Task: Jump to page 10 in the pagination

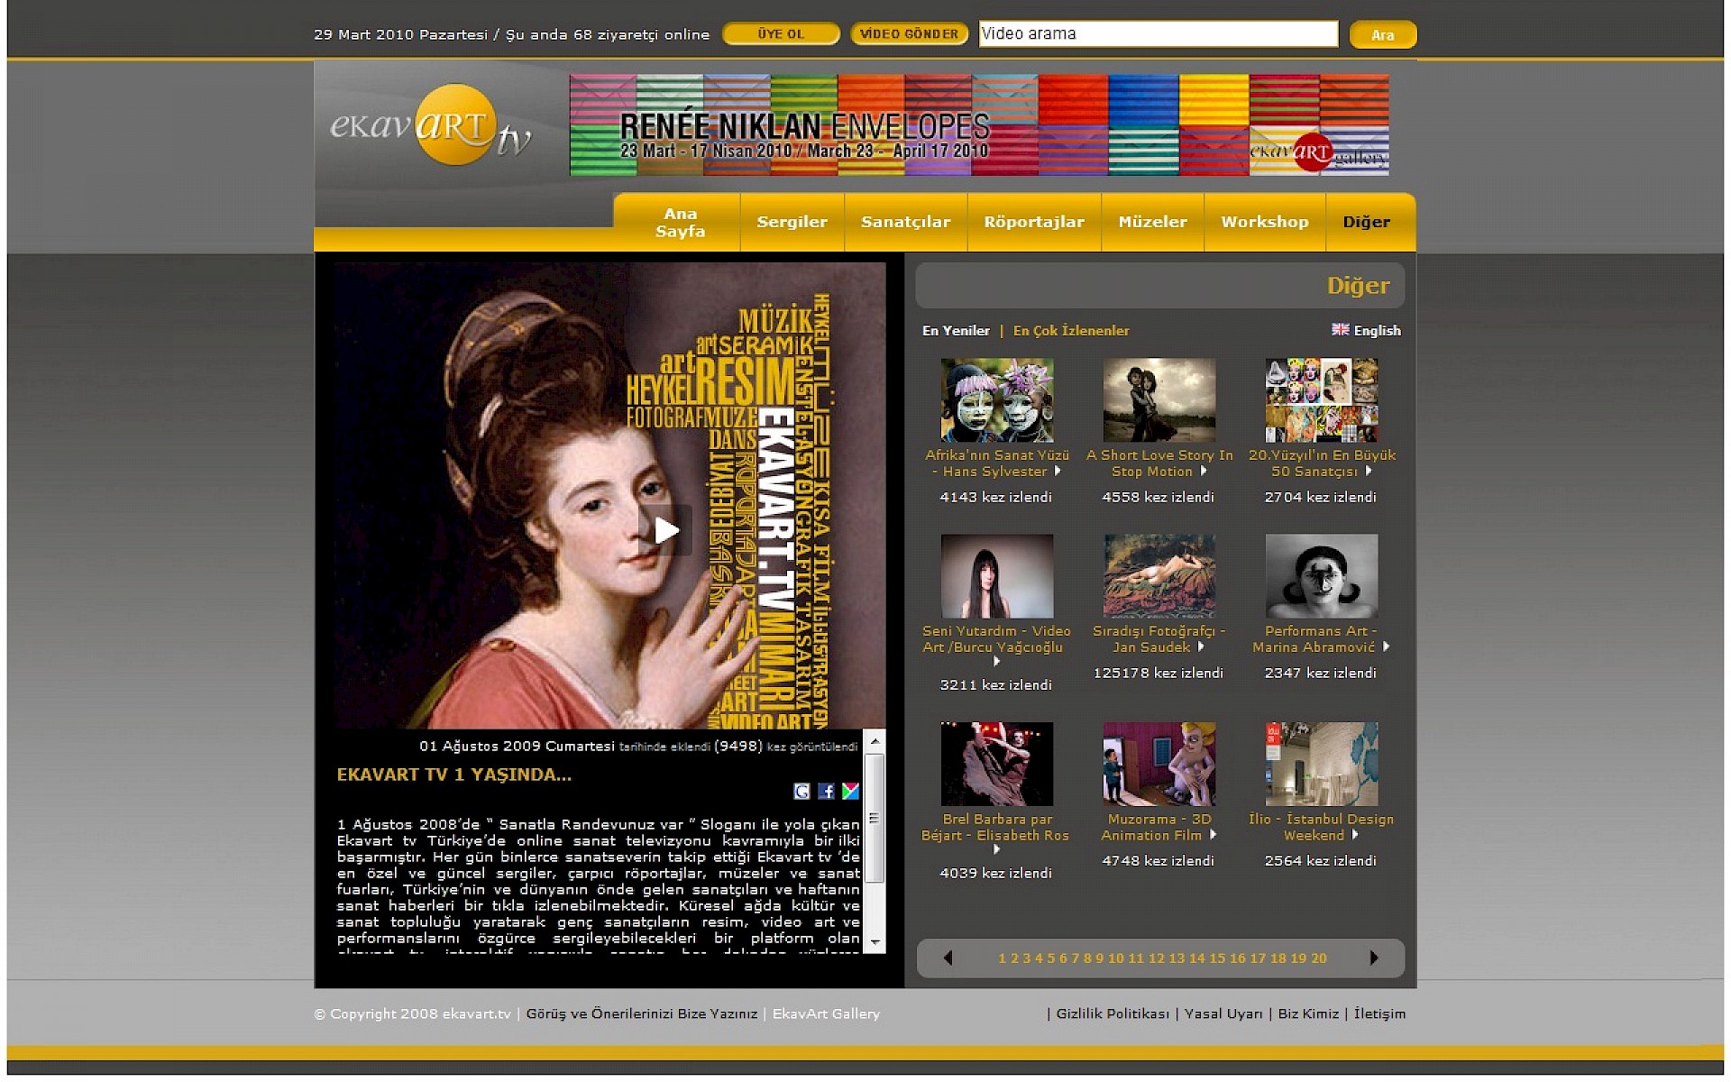Action: (x=1115, y=958)
